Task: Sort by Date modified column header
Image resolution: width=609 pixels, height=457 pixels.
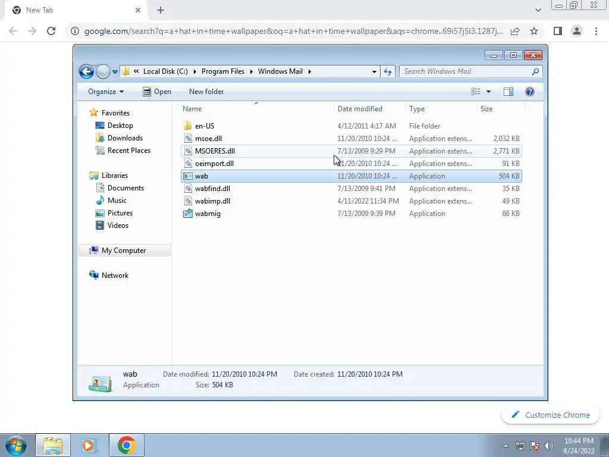Action: 369,109
